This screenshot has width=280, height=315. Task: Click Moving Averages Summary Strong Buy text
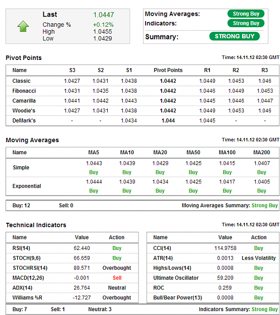pos(264,205)
